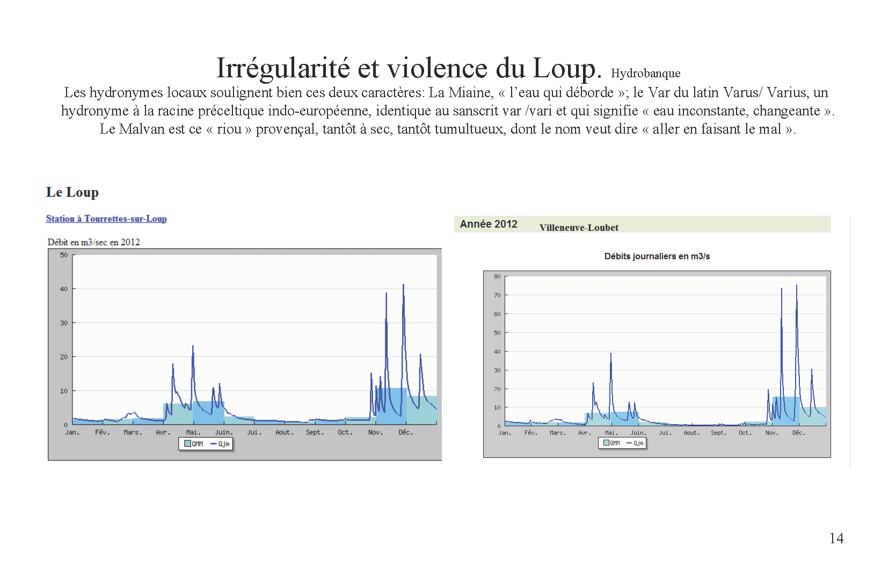The height and width of the screenshot is (576, 896).
Task: Click 'Jan.' axis label in Tourrettes chart
Action: tap(72, 432)
